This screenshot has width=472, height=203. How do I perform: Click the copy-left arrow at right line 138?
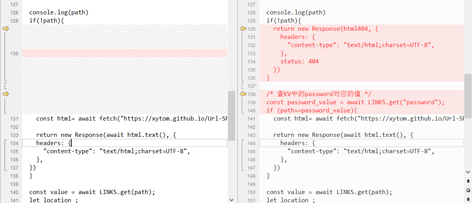(243, 94)
